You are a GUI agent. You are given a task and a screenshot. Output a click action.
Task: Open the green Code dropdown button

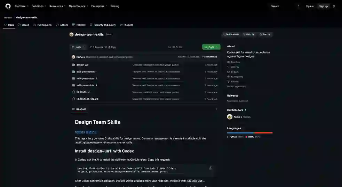pos(211,47)
